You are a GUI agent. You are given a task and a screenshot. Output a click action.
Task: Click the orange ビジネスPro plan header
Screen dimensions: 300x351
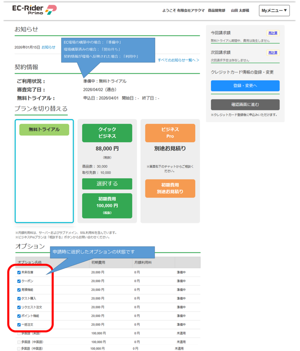click(170, 133)
